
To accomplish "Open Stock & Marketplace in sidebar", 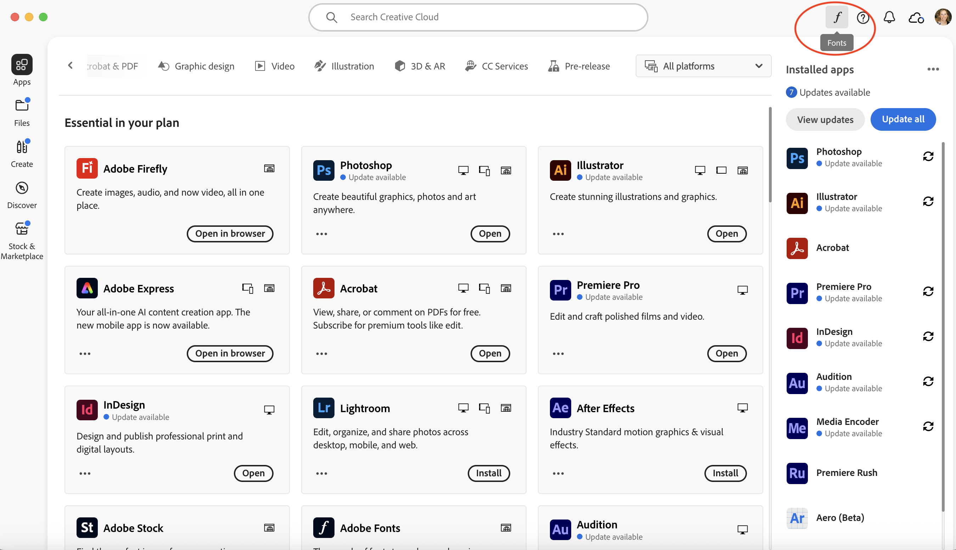I will pos(22,241).
